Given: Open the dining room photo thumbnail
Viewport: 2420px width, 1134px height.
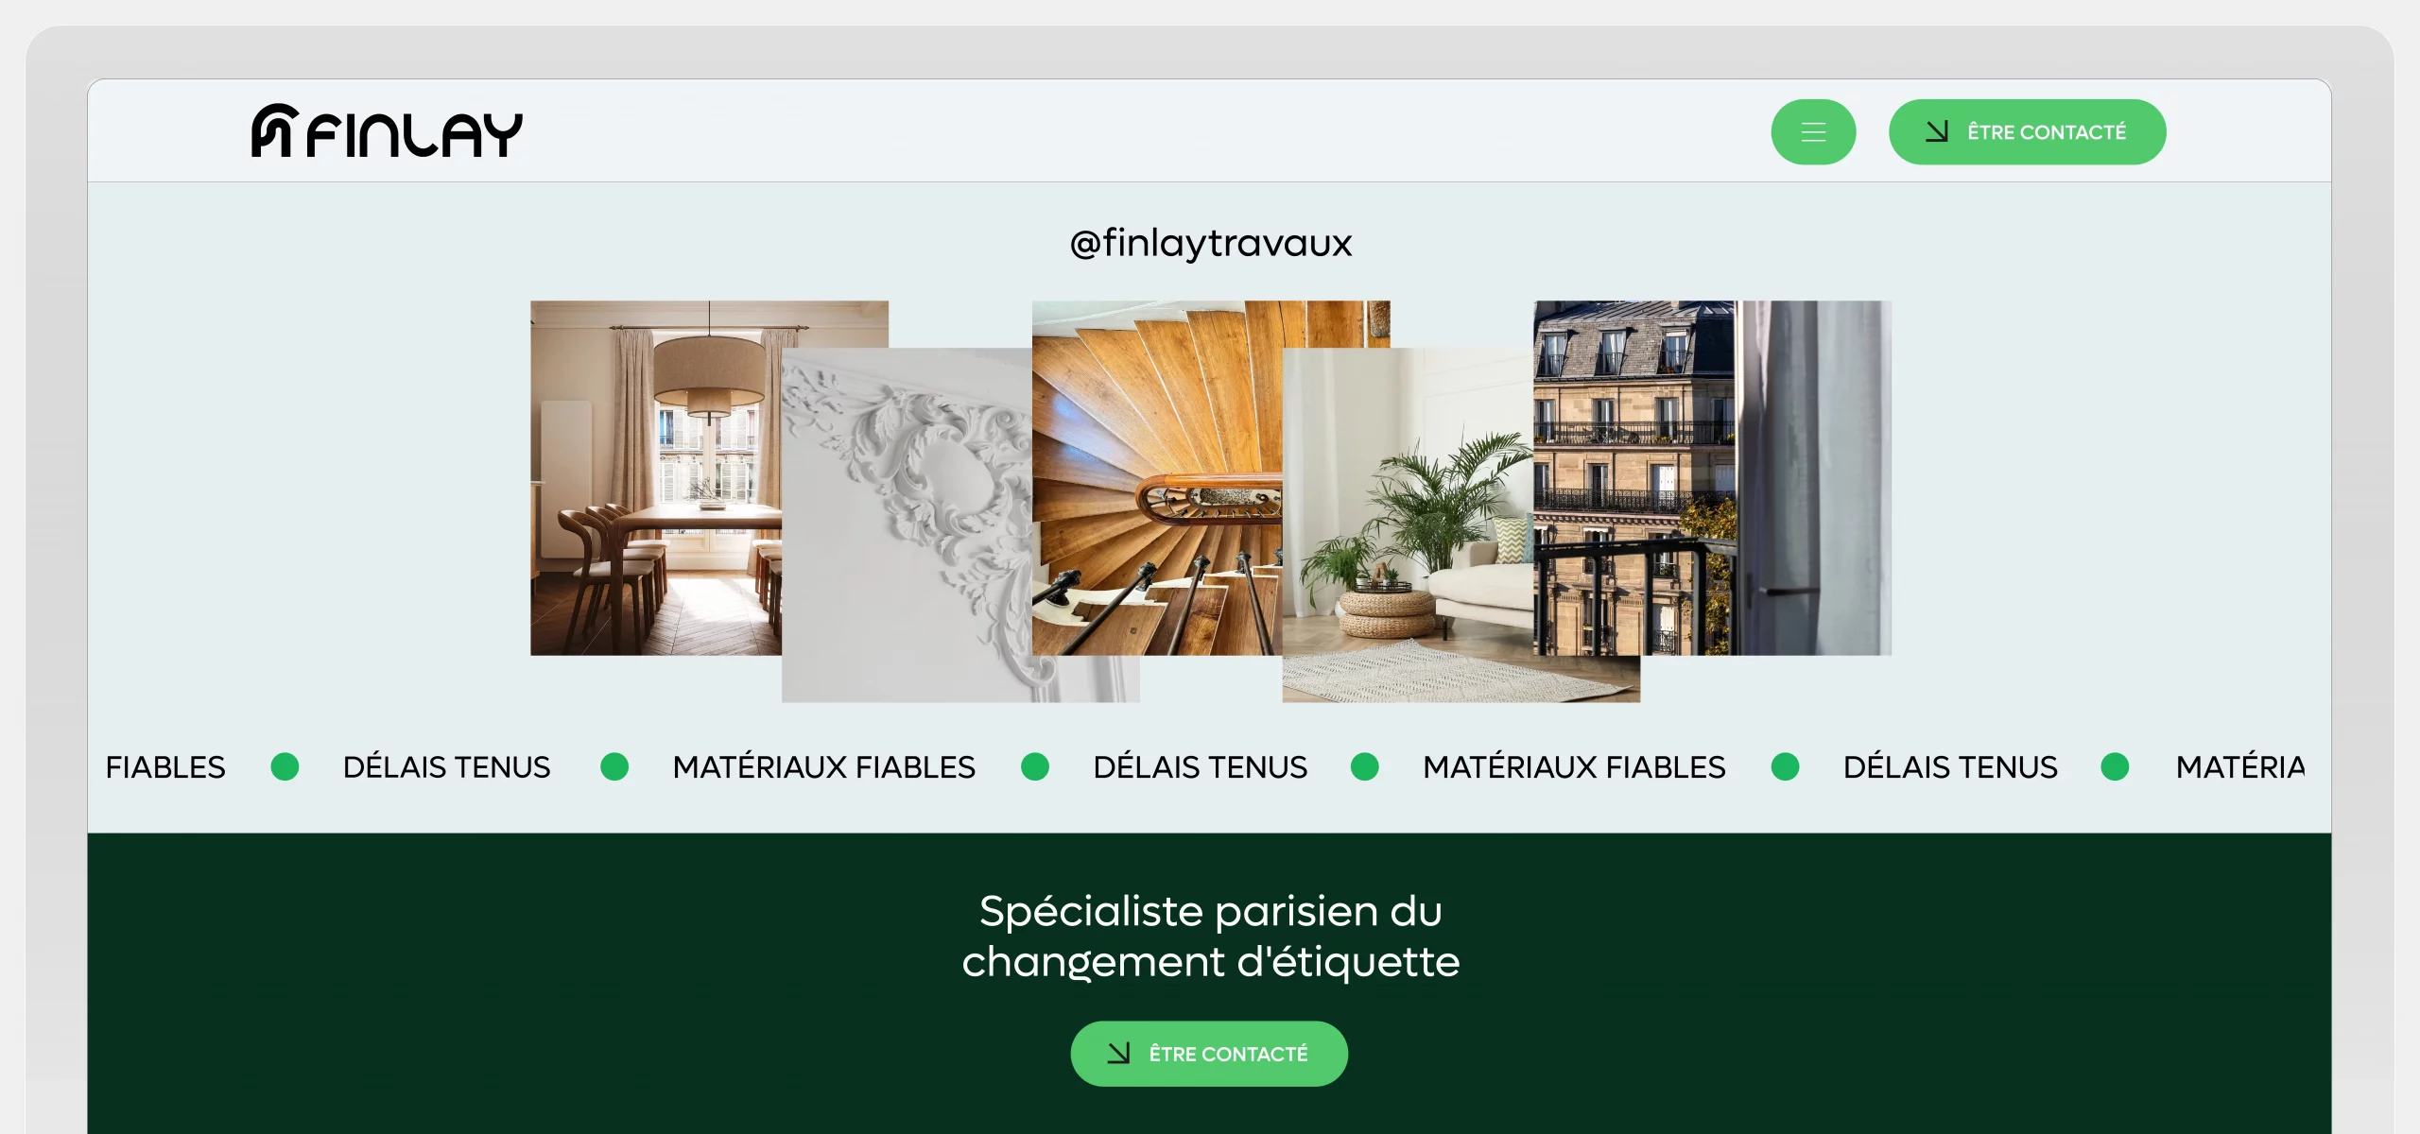Looking at the screenshot, I should [656, 478].
